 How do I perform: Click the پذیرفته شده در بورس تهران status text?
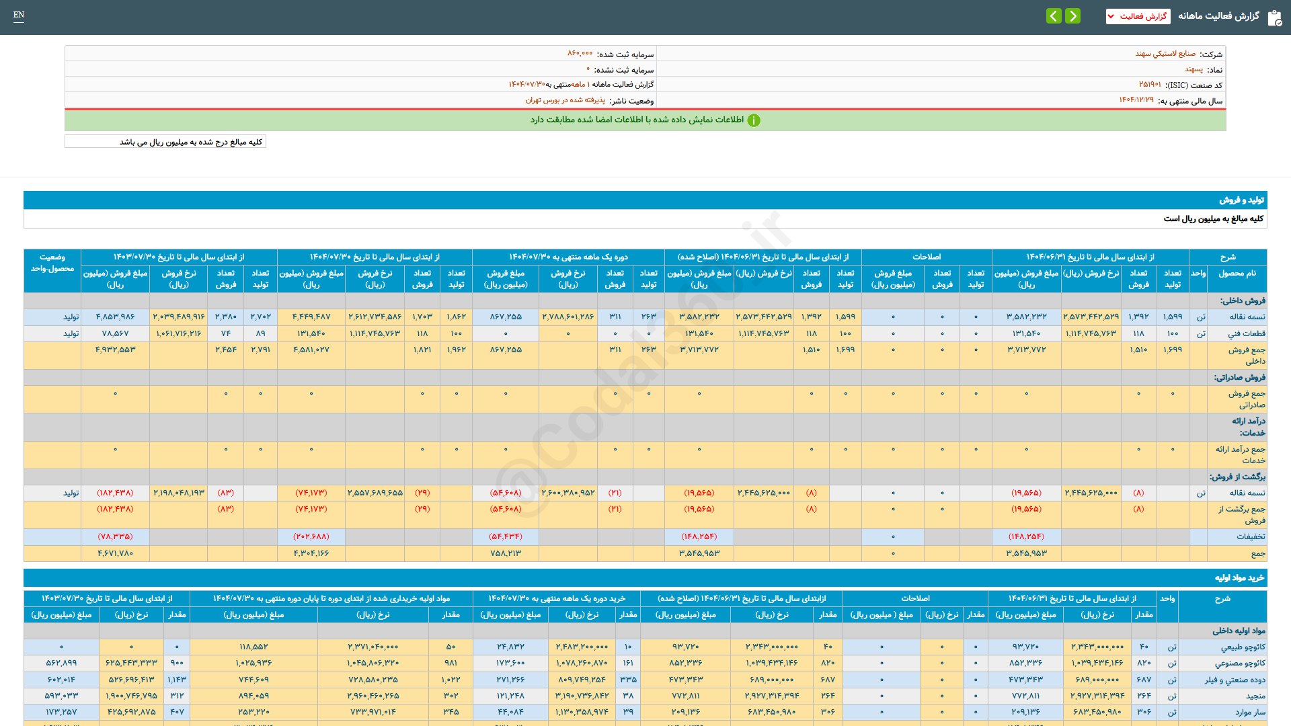point(565,100)
